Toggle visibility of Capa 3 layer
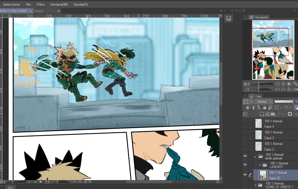Screen dimensions: 298x189 (245, 135)
